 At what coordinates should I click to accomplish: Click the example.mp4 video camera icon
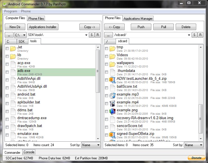(112, 104)
